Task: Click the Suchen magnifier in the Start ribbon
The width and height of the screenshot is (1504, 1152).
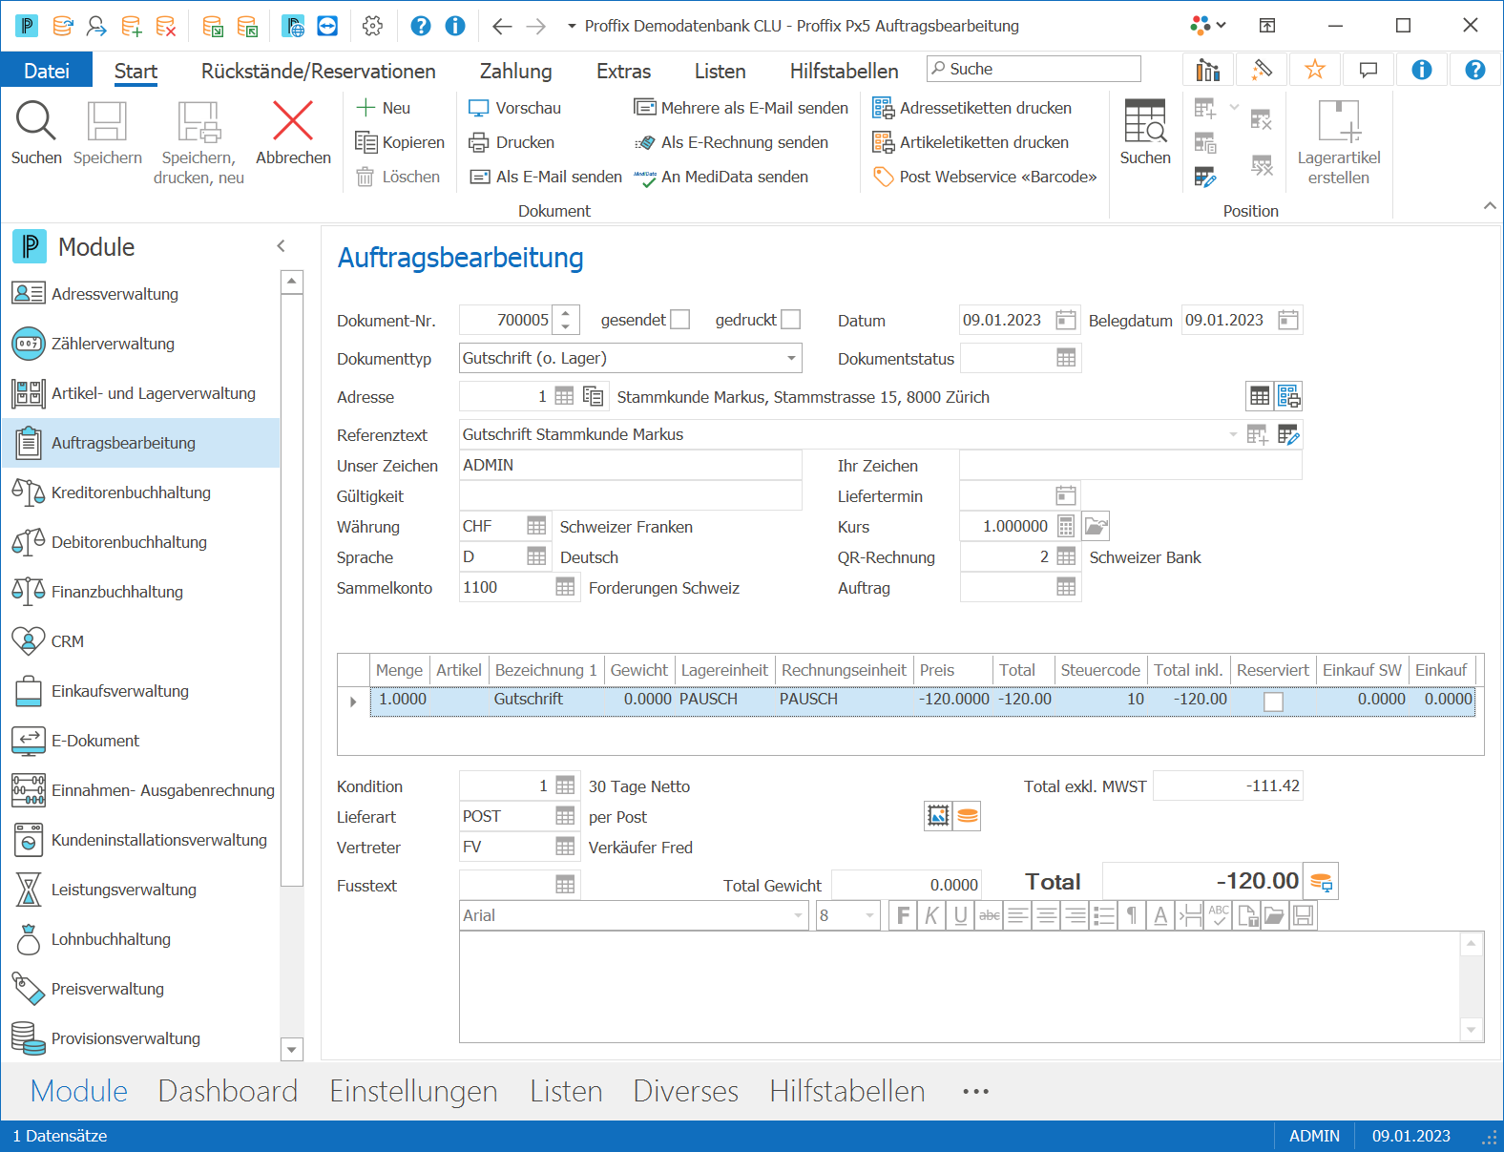Action: 36,132
